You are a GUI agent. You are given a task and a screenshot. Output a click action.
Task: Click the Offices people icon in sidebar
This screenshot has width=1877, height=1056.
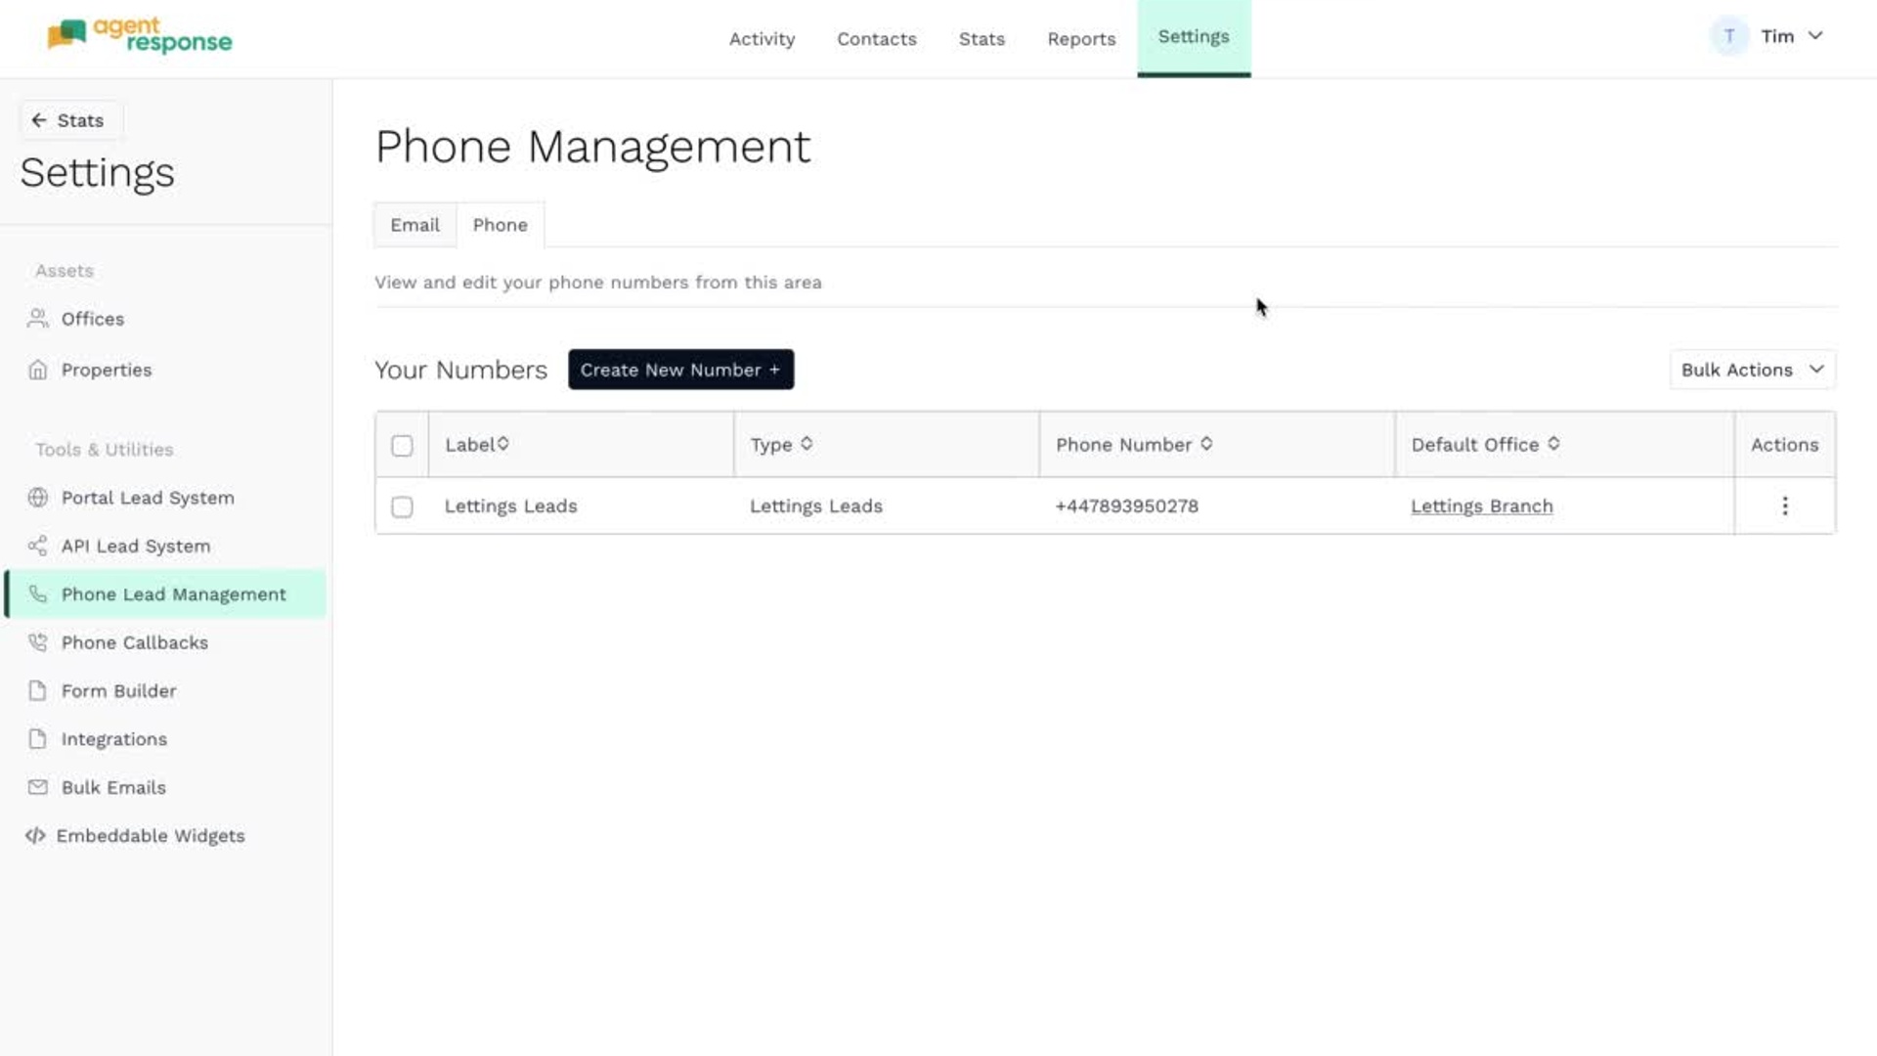[x=37, y=319]
